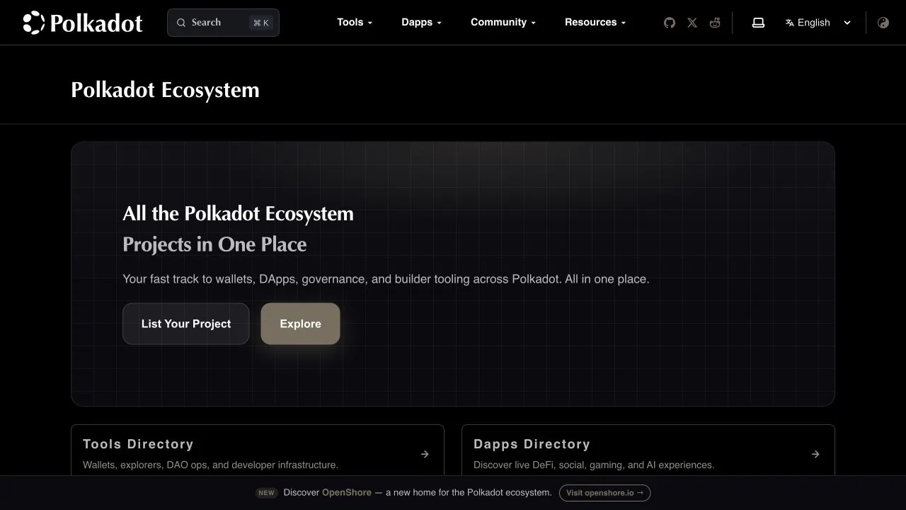Click the laptop device icon in header
Viewport: 906px width, 510px height.
tap(758, 23)
